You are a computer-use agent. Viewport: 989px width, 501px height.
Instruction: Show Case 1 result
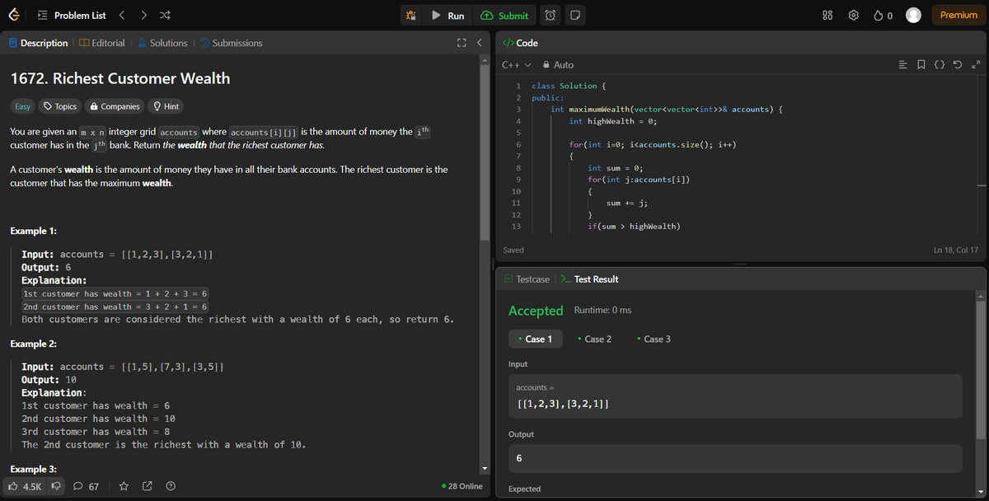(x=535, y=339)
